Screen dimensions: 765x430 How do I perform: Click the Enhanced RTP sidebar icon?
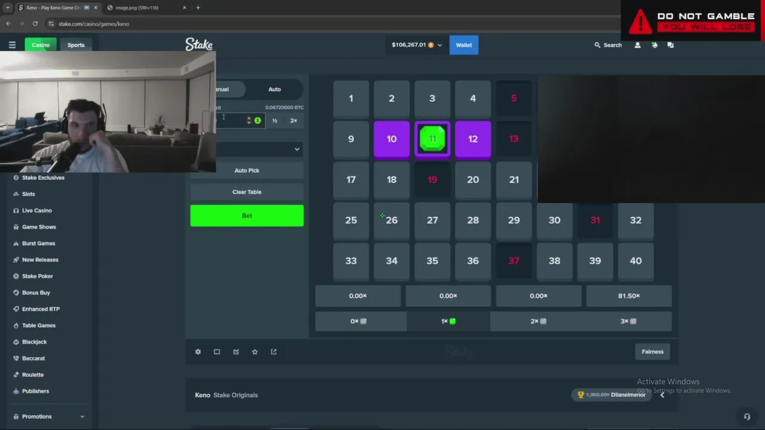[16, 309]
